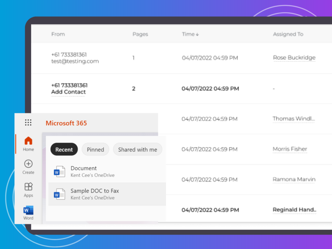
Task: Switch to the Pinned tab
Action: (95, 149)
